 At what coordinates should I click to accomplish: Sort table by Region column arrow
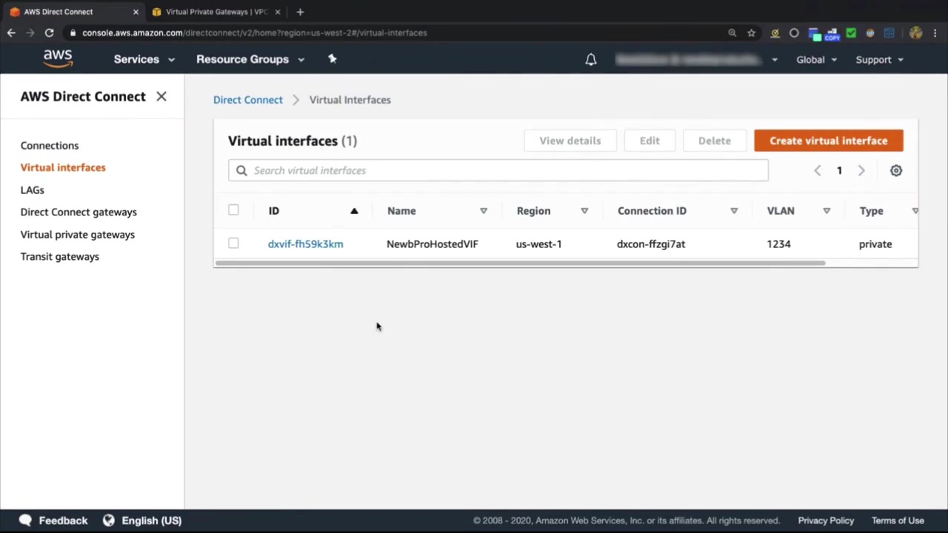click(584, 211)
